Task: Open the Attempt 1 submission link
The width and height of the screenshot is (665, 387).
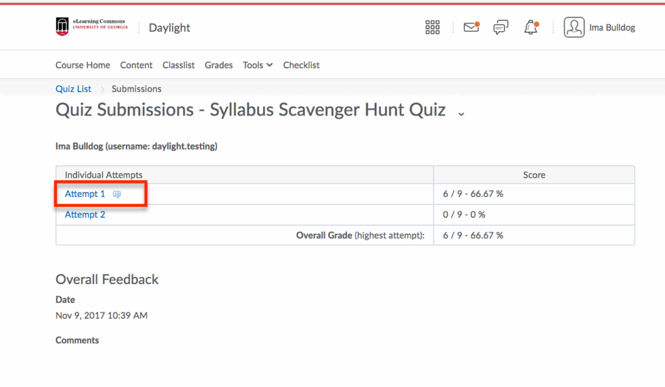Action: (85, 194)
